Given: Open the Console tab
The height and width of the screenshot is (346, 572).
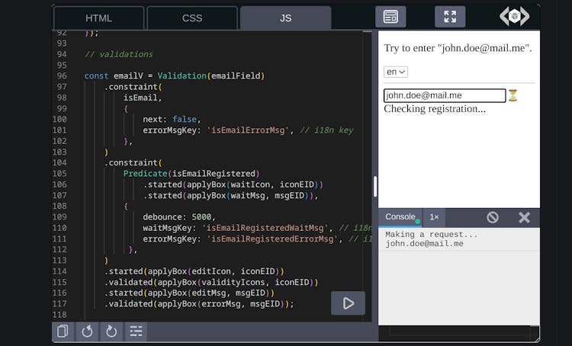Looking at the screenshot, I should 400,217.
